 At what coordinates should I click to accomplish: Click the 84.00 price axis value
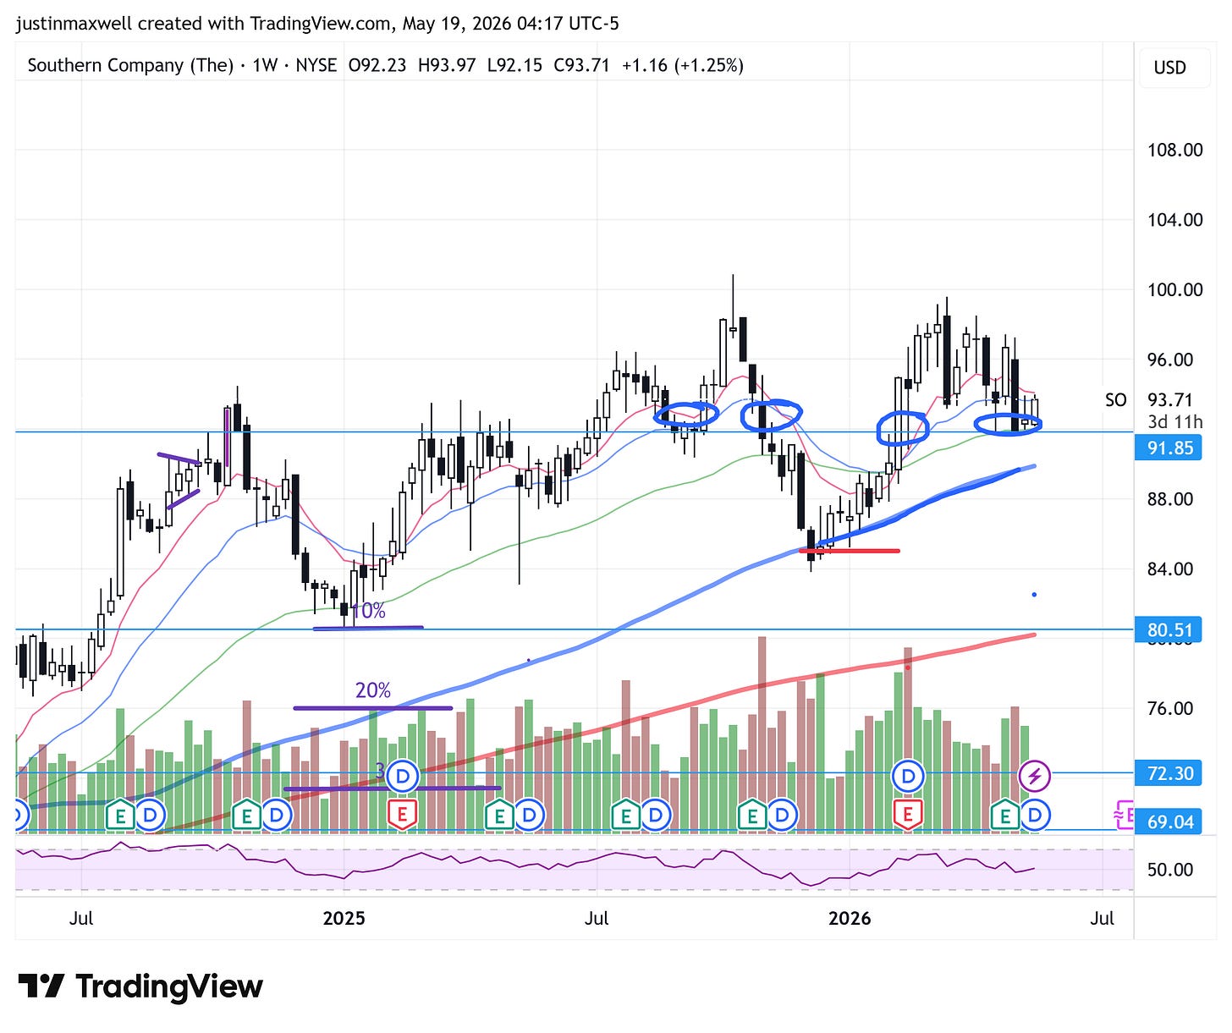pyautogui.click(x=1169, y=569)
